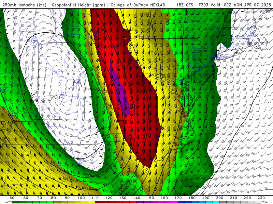Screen dimensions: 273x204
Task: Select the 230 color scale label
Action: tap(261, 198)
